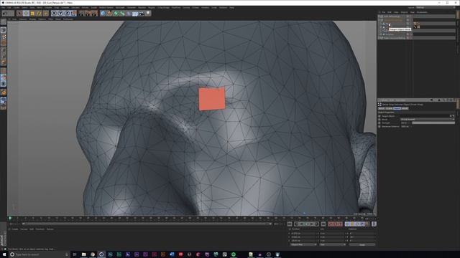Image resolution: width=460 pixels, height=258 pixels.
Task: Click the Target Object link field
Action: pos(425,116)
